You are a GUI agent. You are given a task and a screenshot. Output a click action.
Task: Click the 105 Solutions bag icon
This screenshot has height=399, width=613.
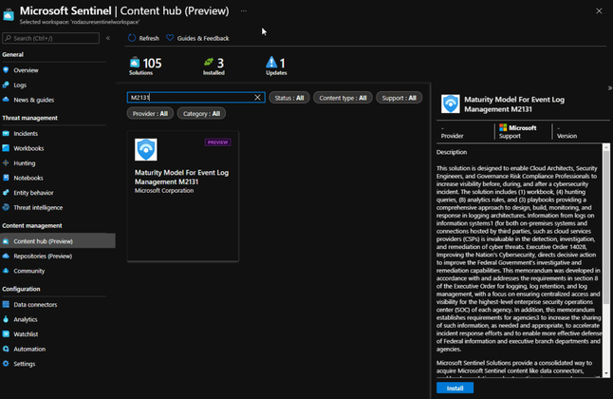coord(135,63)
